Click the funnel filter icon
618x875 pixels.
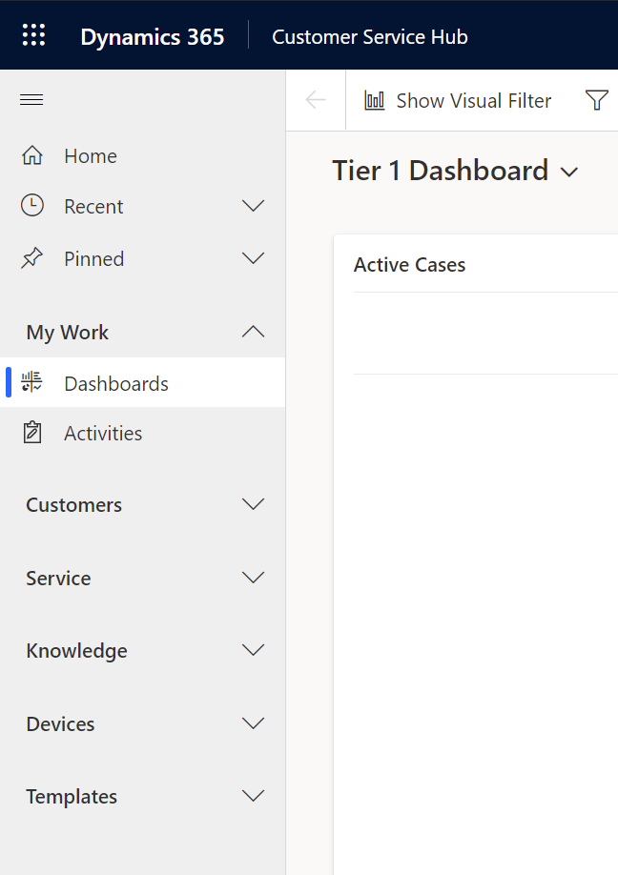(596, 100)
